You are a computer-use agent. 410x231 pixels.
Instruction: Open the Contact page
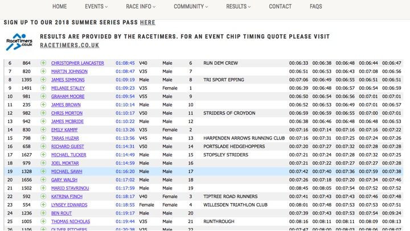[x=280, y=7]
